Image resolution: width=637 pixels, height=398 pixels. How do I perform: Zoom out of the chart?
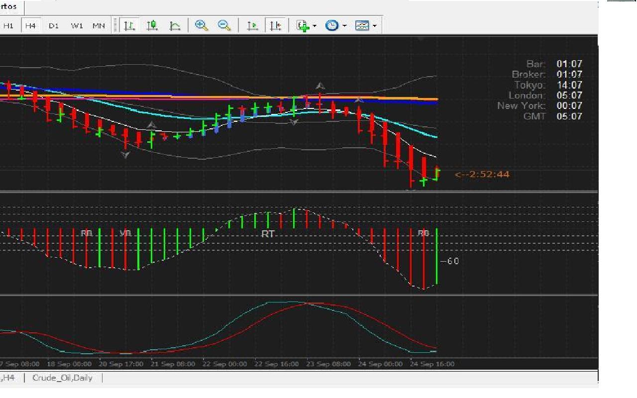coord(224,26)
